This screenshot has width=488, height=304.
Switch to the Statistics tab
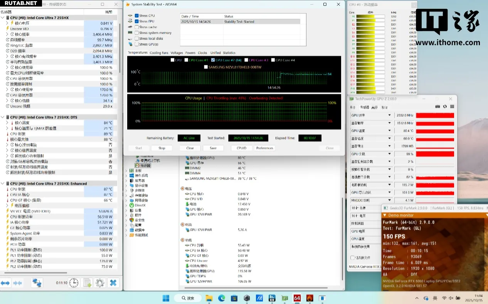click(229, 53)
